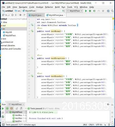Open Run panel settings gear icon

pos(108,104)
